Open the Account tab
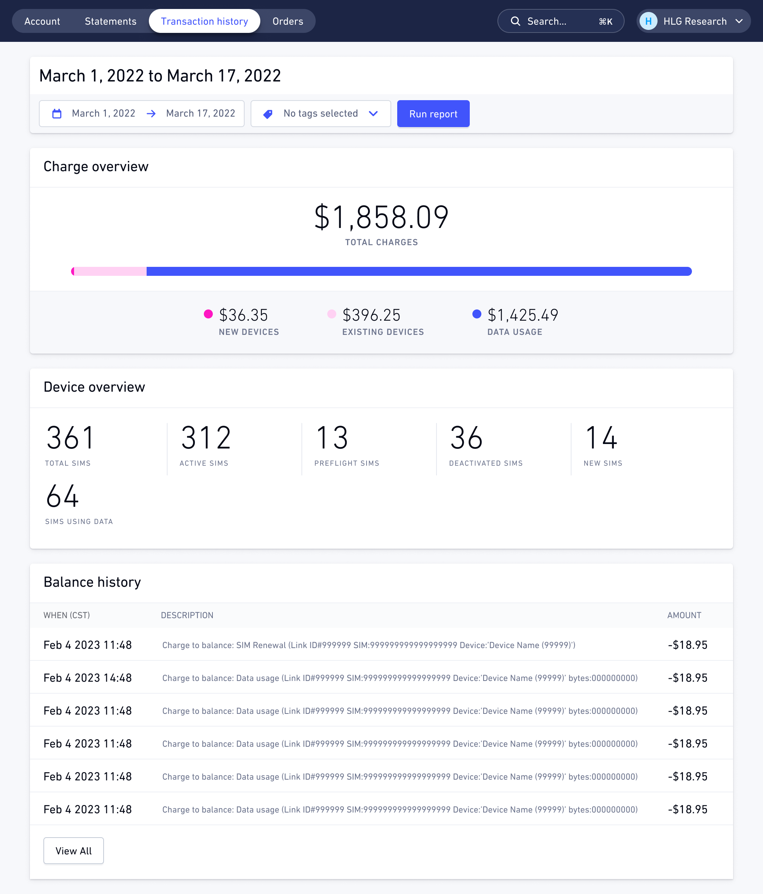The image size is (763, 894). [x=42, y=21]
